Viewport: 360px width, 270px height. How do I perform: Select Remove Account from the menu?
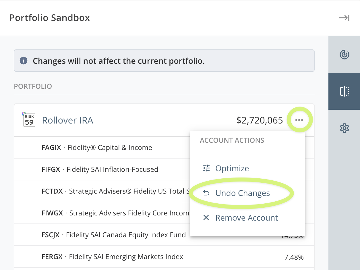click(246, 218)
